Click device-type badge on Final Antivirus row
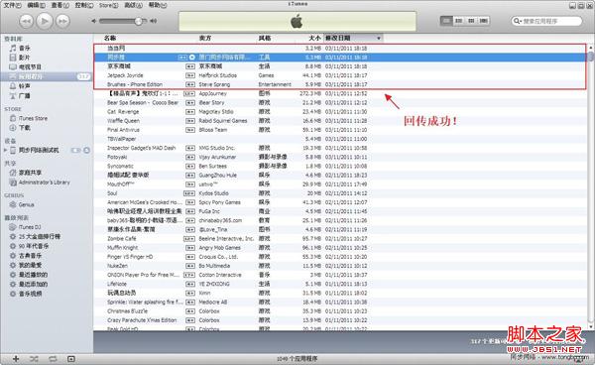 [x=189, y=130]
